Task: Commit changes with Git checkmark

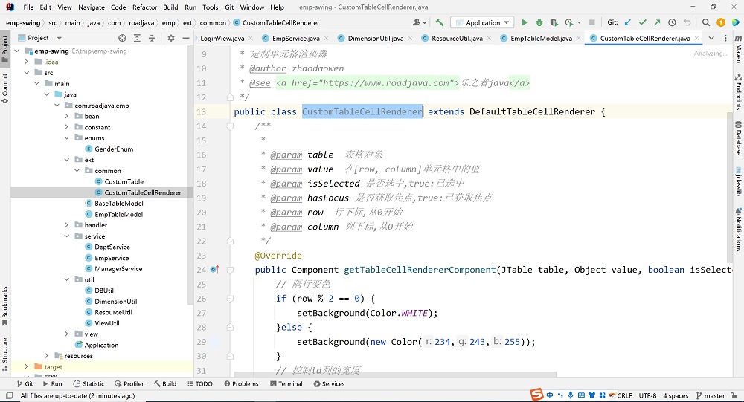Action: [643, 22]
